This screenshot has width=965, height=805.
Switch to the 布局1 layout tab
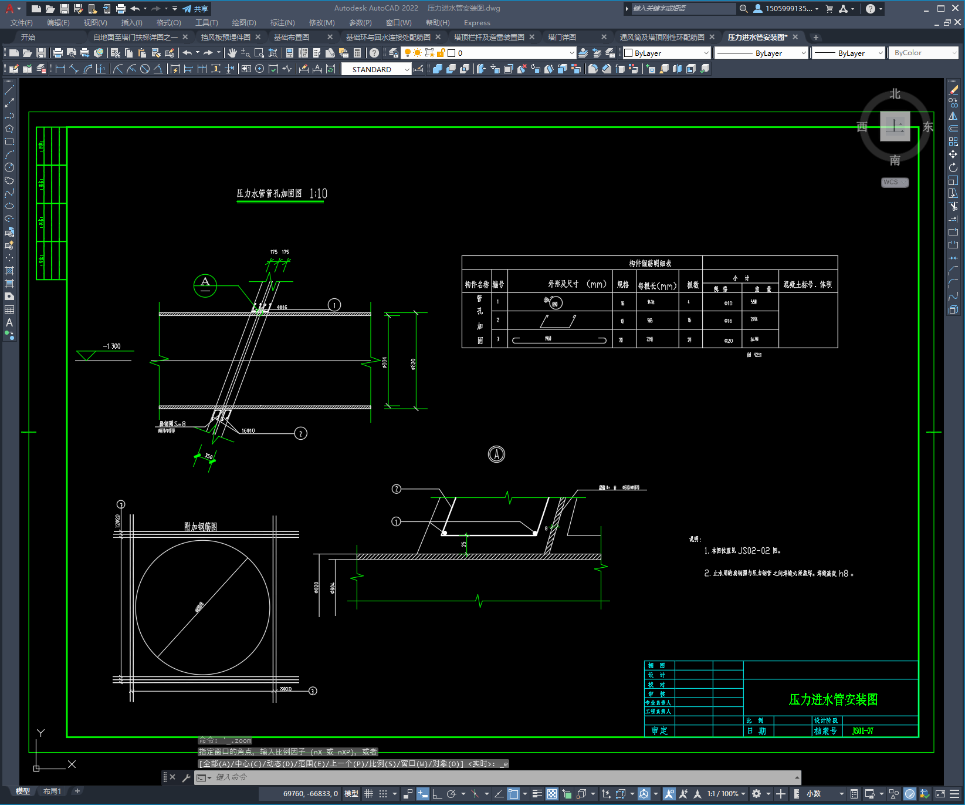pyautogui.click(x=52, y=791)
